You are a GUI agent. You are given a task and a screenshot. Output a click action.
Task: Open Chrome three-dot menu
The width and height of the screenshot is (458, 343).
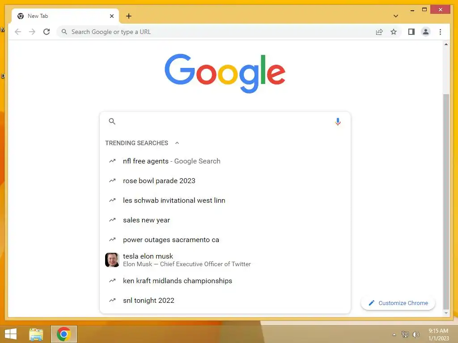coord(440,32)
